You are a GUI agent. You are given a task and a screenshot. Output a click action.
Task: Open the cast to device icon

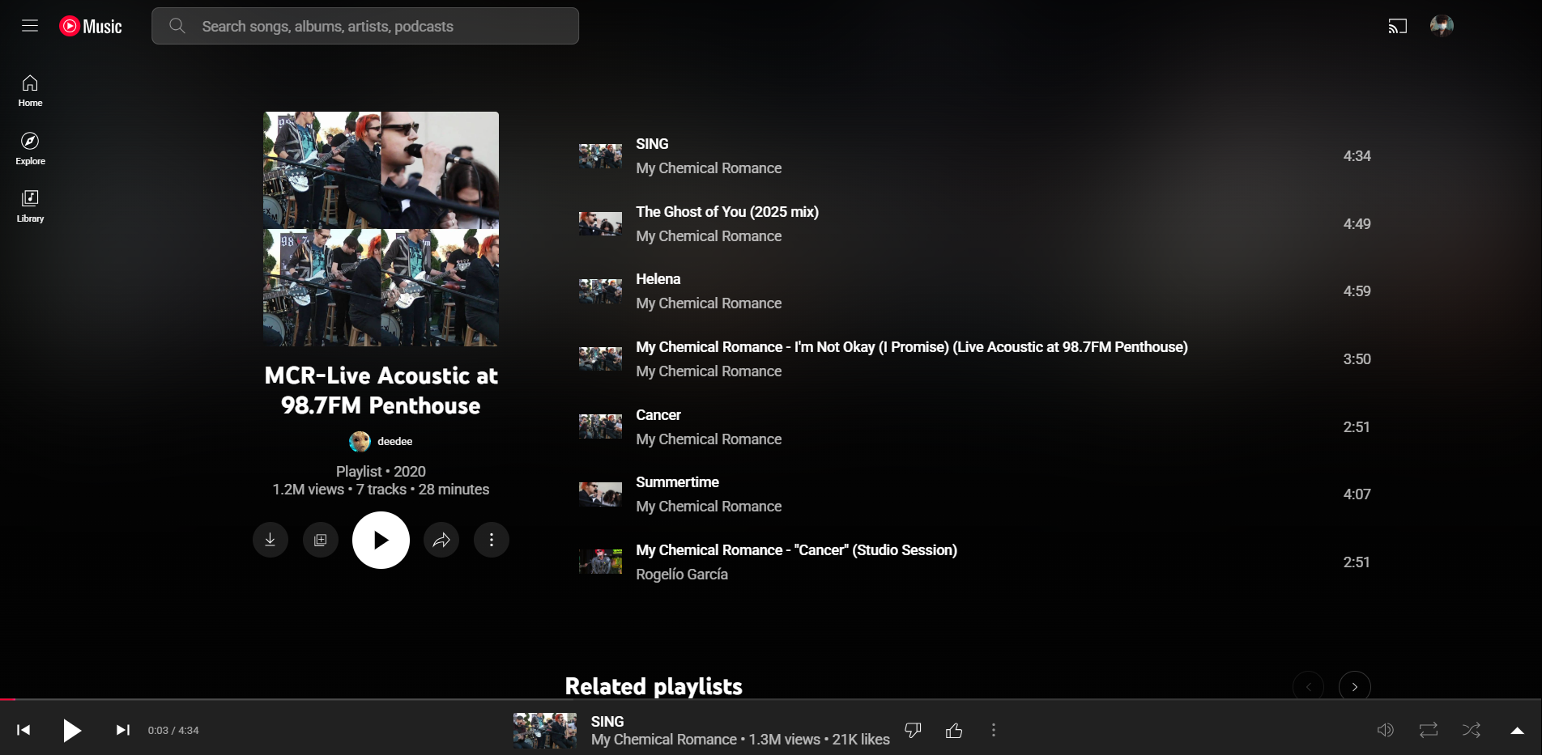click(1397, 26)
